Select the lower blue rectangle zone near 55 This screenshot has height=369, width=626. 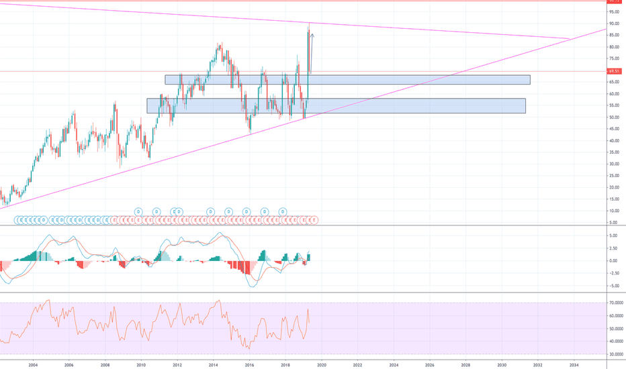tap(336, 106)
